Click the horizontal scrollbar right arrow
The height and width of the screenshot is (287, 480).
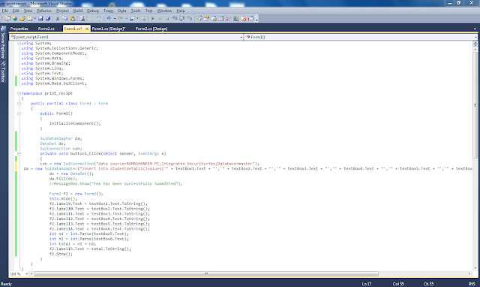tap(469, 273)
